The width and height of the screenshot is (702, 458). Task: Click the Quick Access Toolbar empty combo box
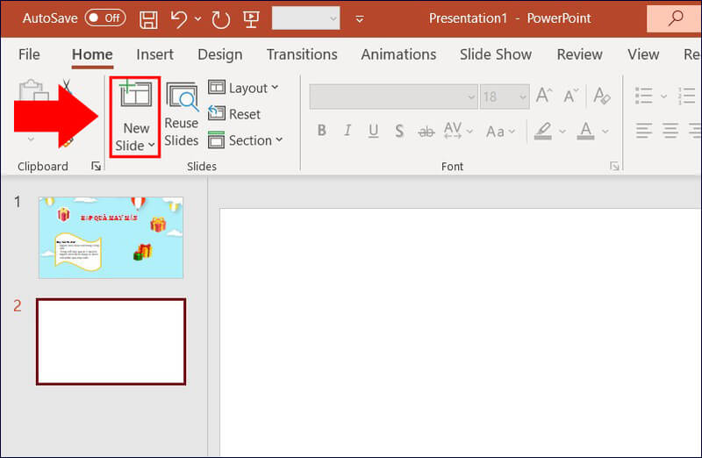(x=305, y=18)
